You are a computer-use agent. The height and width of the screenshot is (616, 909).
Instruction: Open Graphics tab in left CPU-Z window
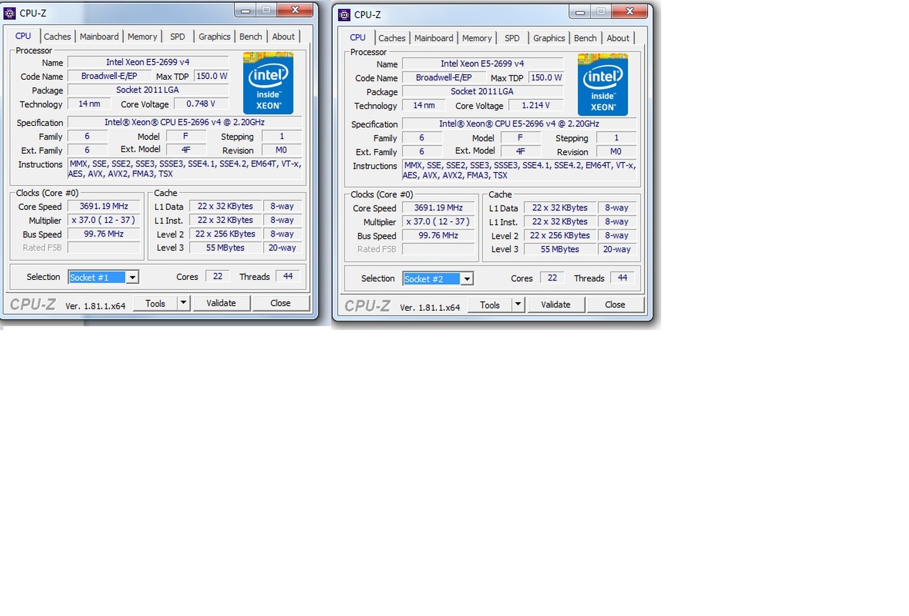click(215, 37)
